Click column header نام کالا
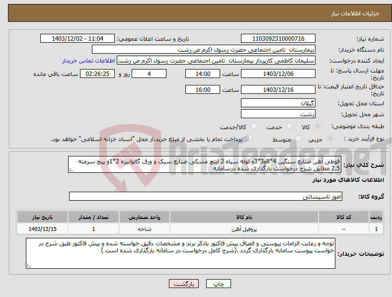The width and height of the screenshot is (392, 297). point(244,217)
